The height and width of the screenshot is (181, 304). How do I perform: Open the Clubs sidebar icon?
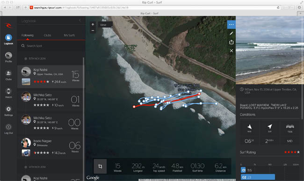8,73
